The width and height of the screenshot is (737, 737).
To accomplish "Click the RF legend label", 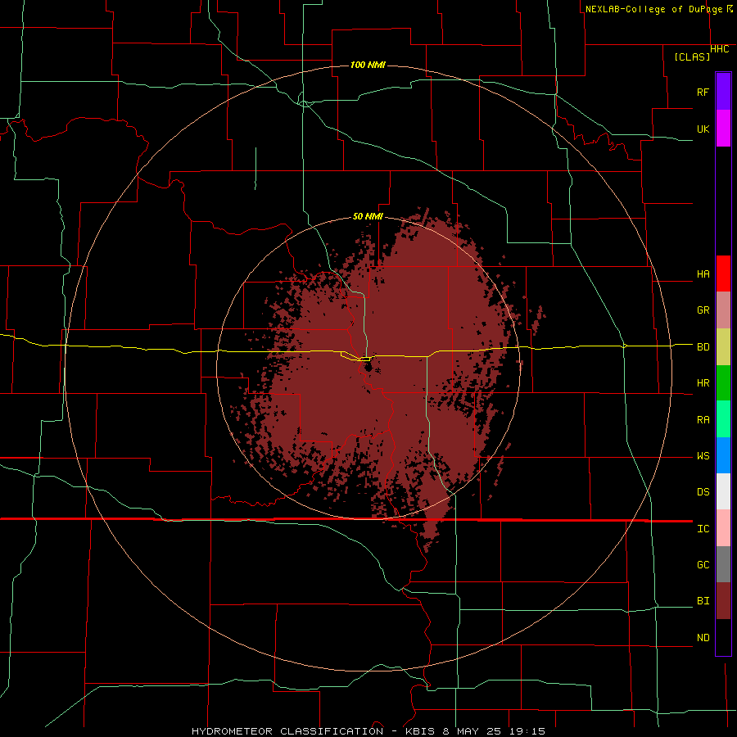I will point(703,92).
